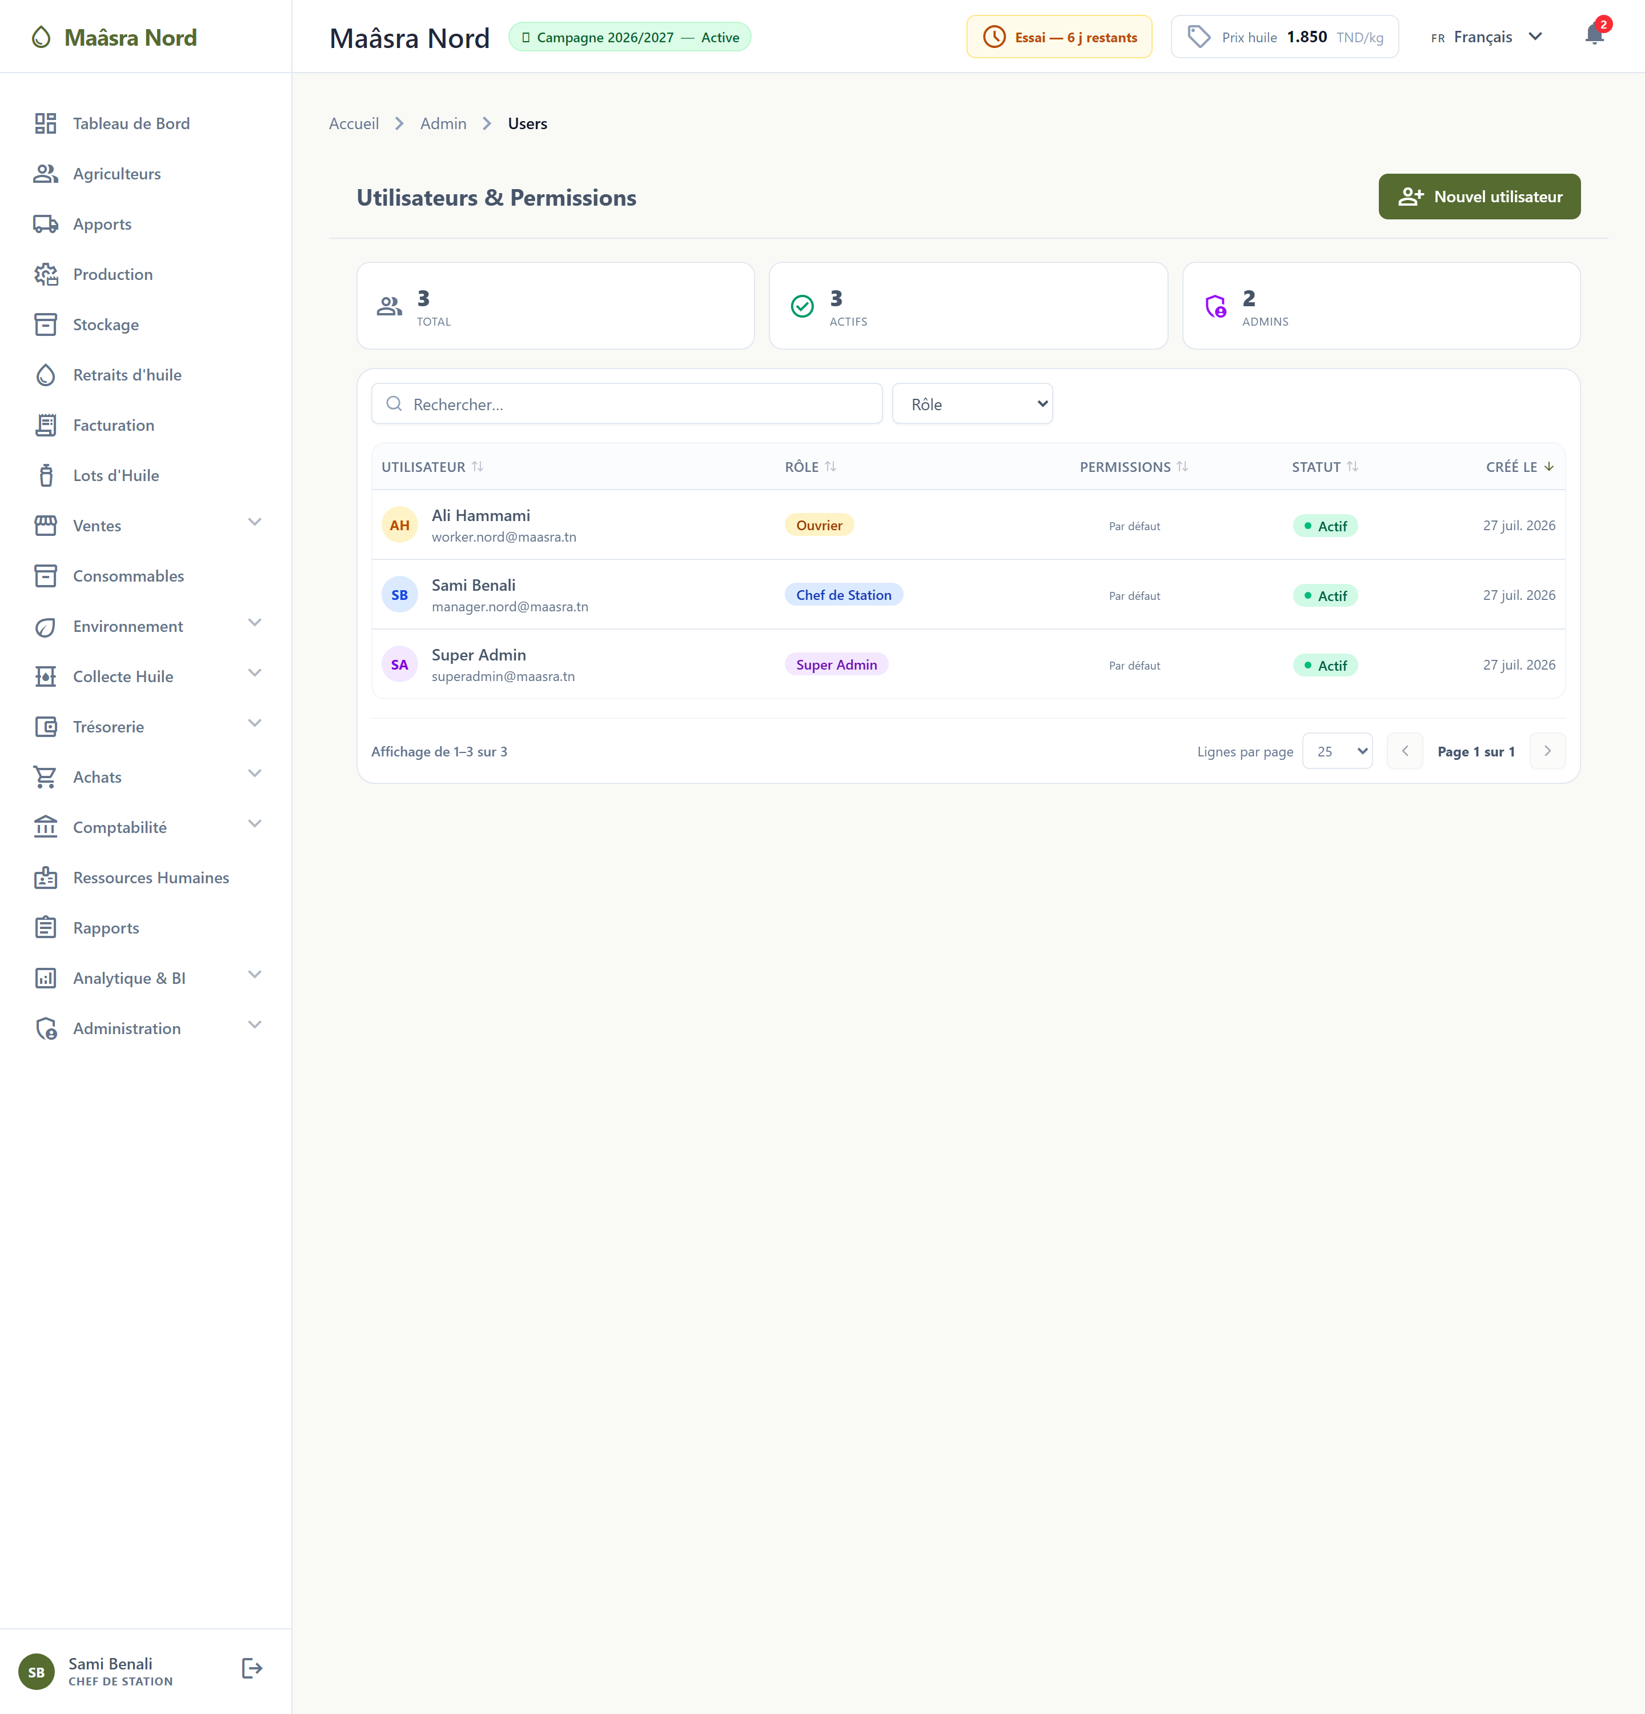
Task: Open the notifications bell icon
Action: (x=1594, y=35)
